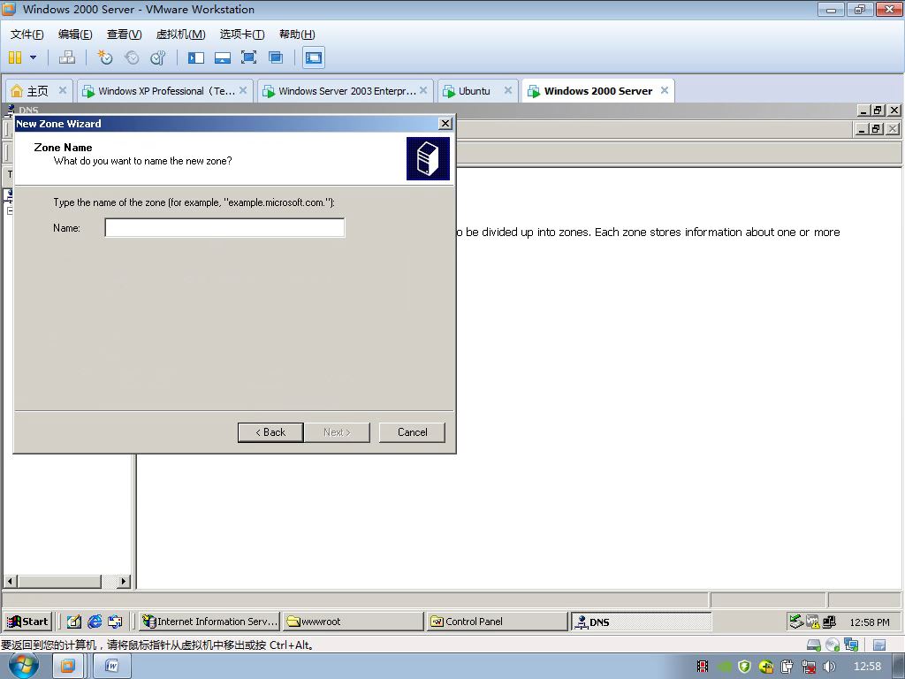This screenshot has height=679, width=905.
Task: Click the zone Name input field
Action: point(224,227)
